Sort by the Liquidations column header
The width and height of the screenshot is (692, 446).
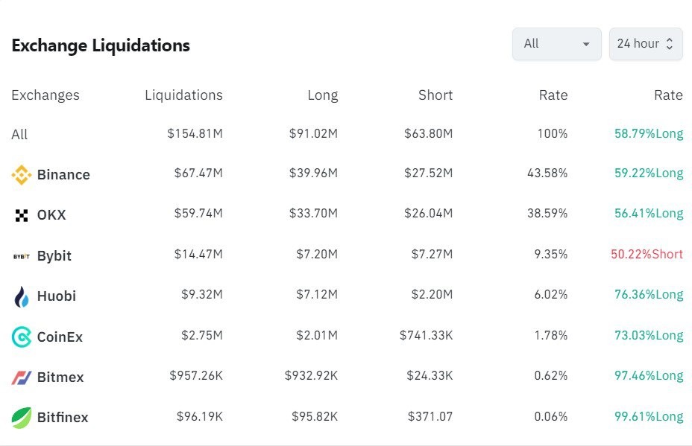(183, 95)
